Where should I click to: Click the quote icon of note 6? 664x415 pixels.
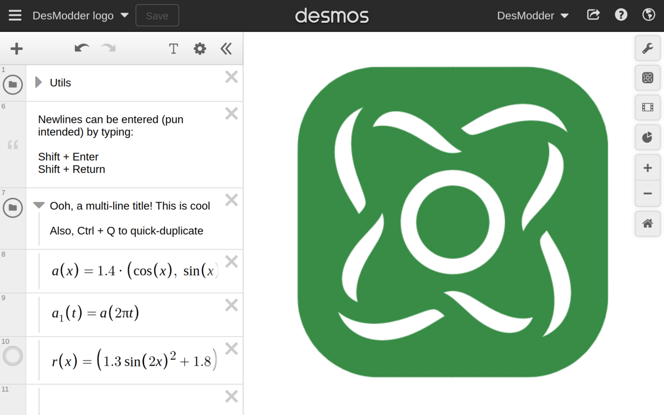click(13, 145)
